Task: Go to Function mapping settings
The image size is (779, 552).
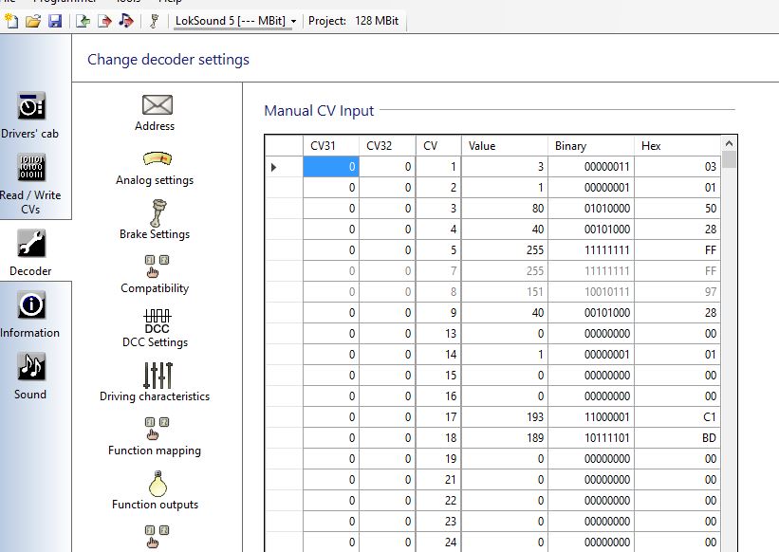Action: tap(155, 435)
